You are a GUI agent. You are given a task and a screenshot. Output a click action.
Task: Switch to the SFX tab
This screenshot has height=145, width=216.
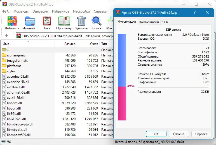tap(165, 22)
